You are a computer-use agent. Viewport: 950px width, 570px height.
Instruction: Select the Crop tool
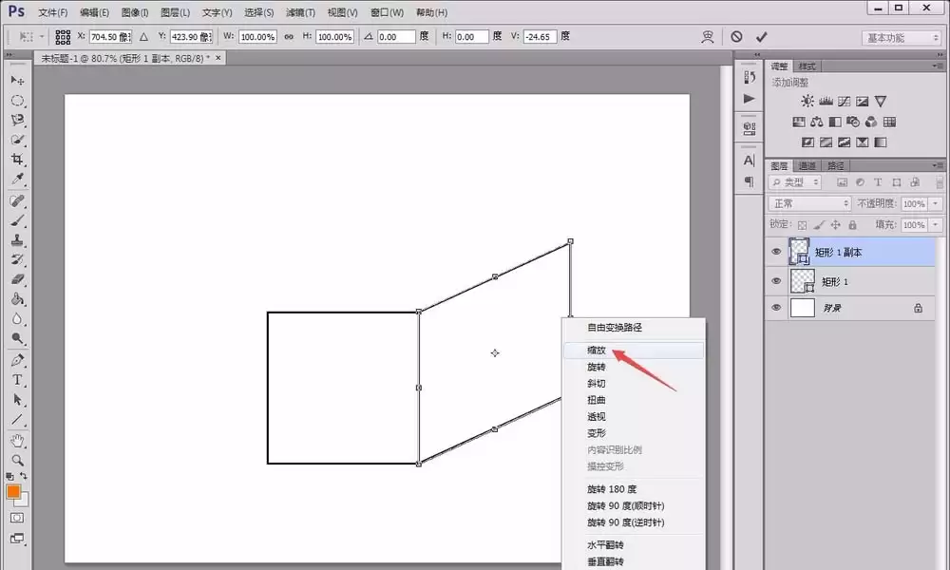coord(17,160)
